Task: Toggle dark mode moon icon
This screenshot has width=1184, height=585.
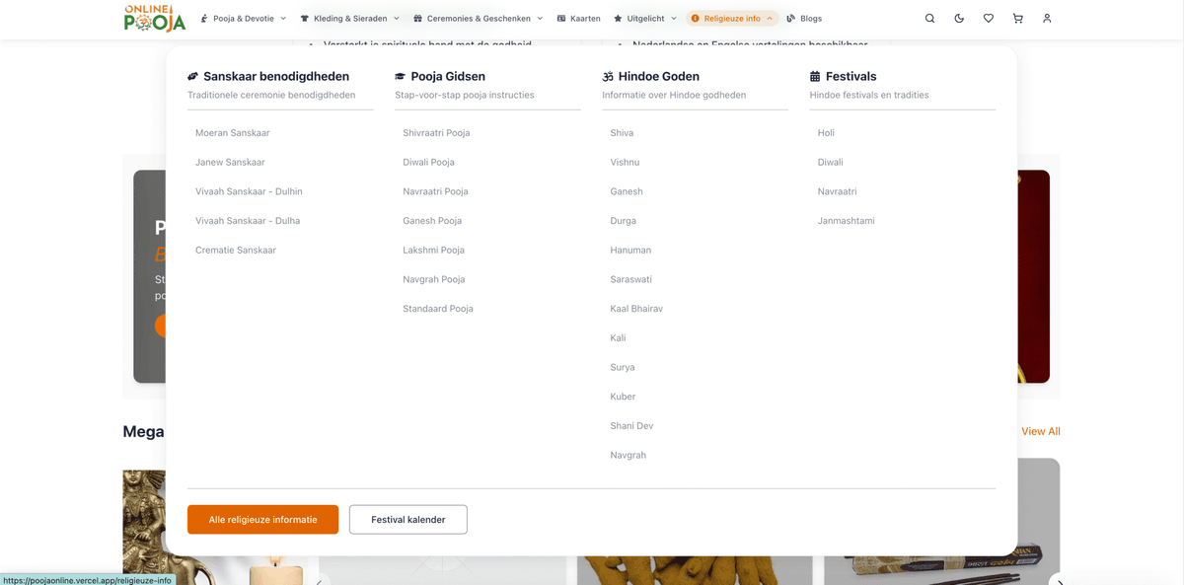Action: 959,19
